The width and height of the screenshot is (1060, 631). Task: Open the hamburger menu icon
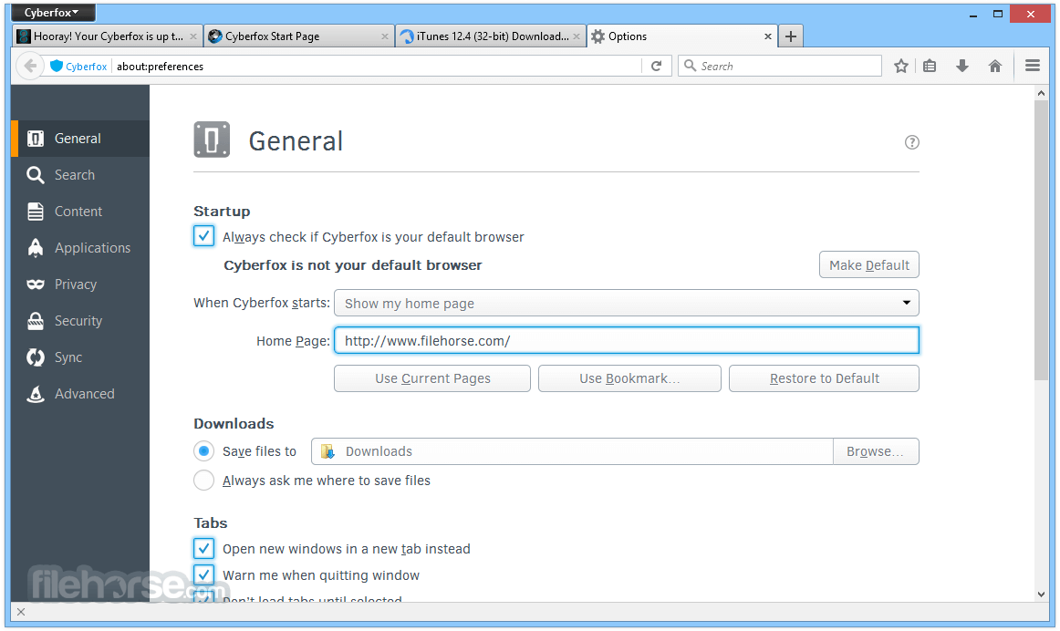point(1033,66)
